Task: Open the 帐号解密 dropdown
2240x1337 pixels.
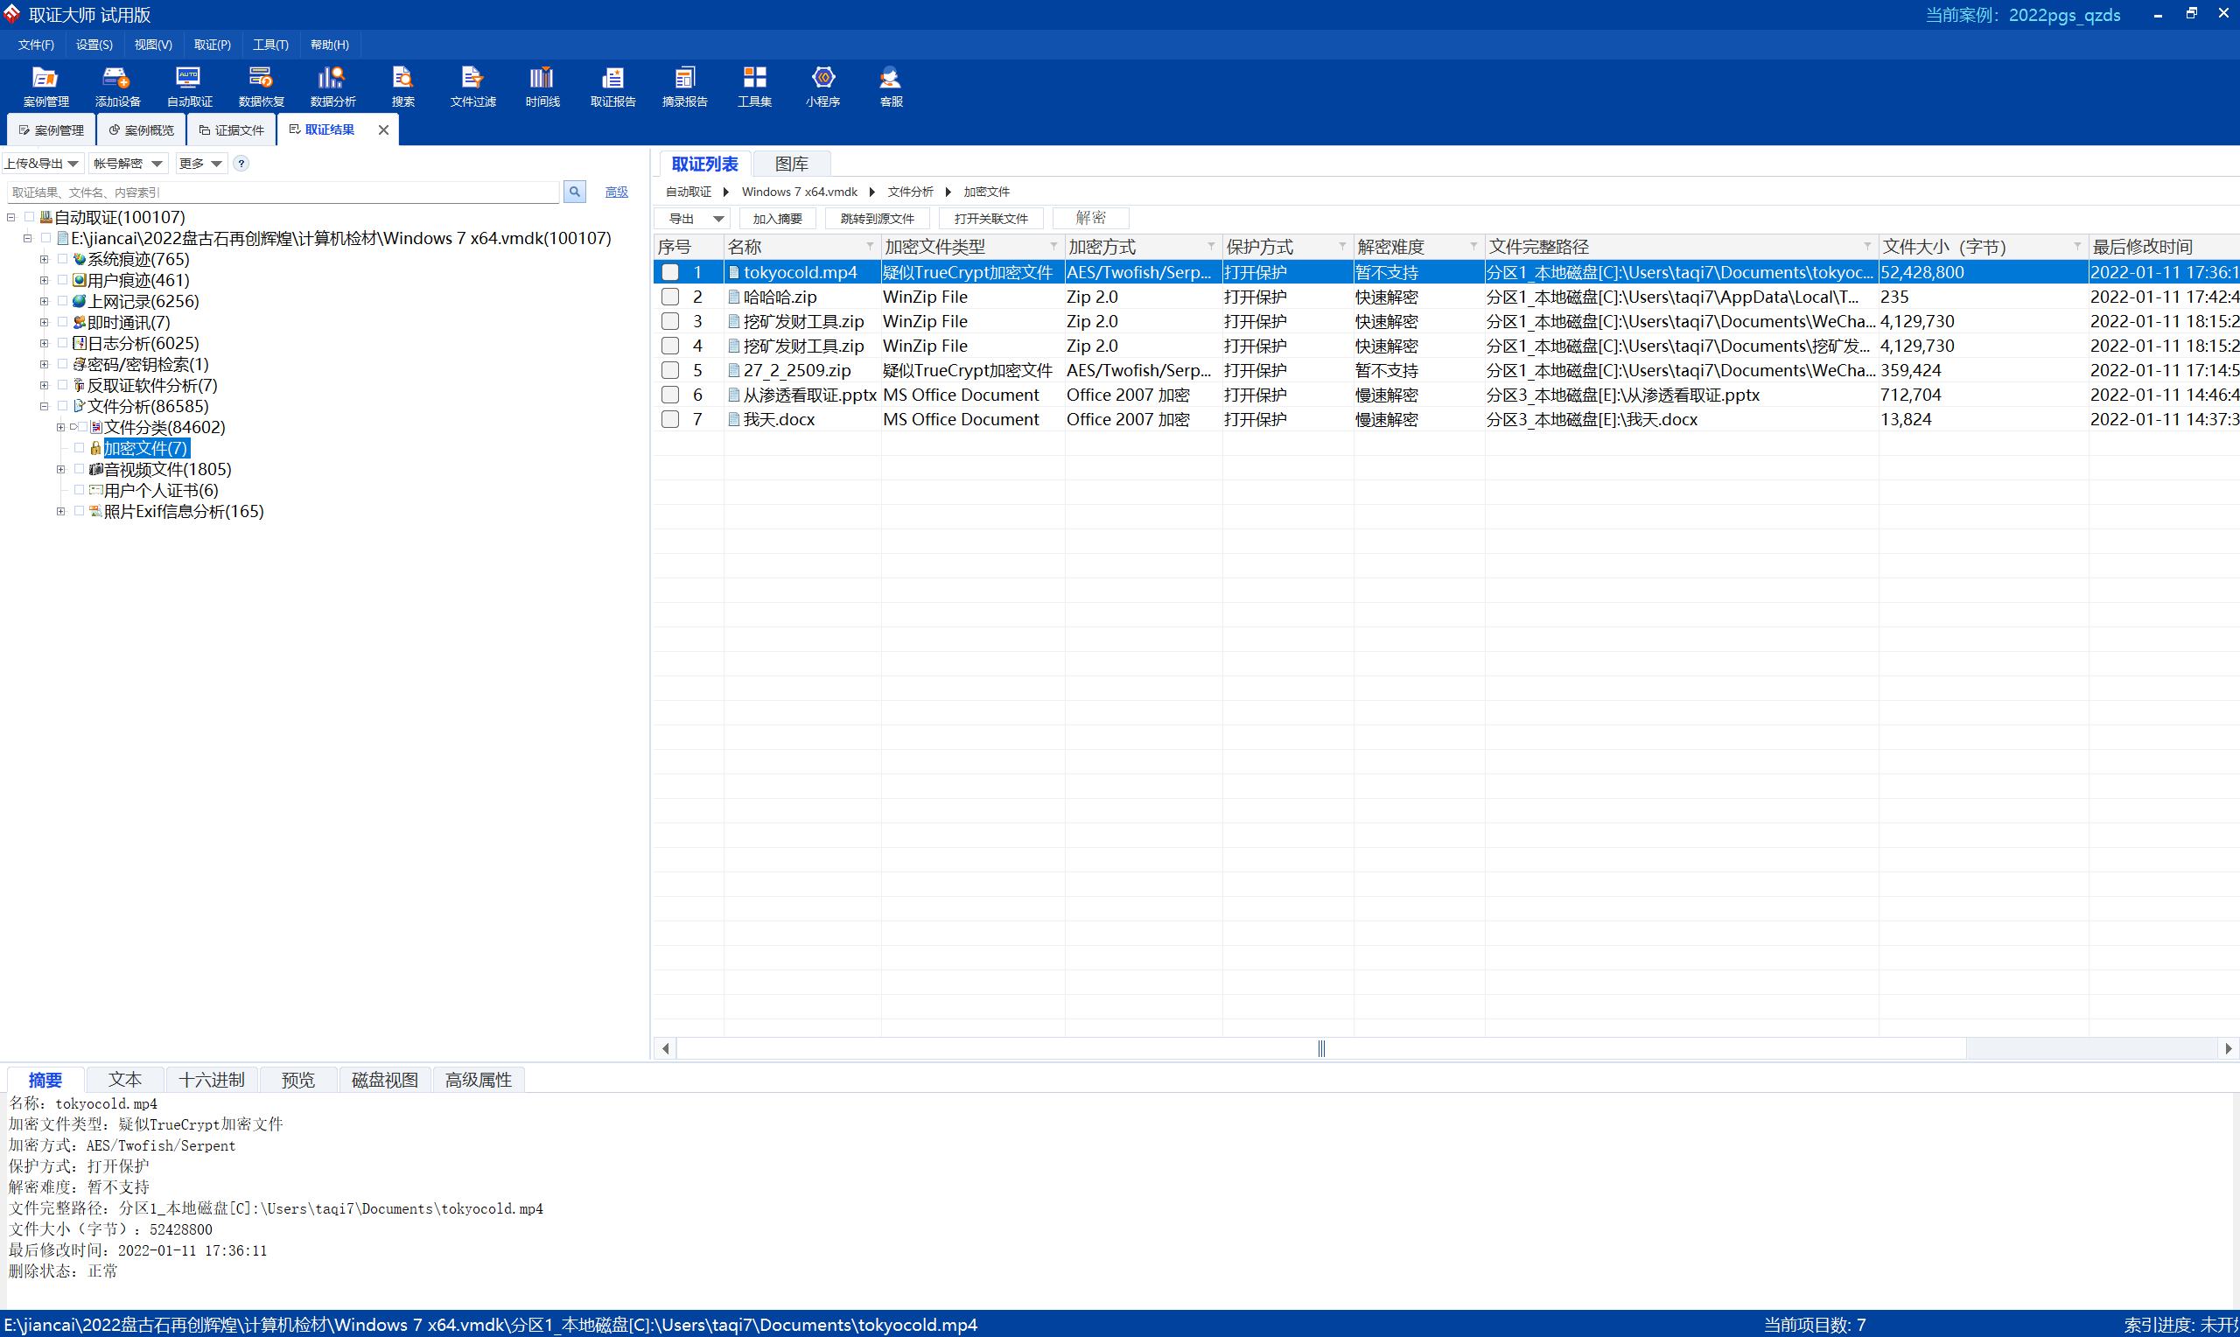Action: click(128, 163)
